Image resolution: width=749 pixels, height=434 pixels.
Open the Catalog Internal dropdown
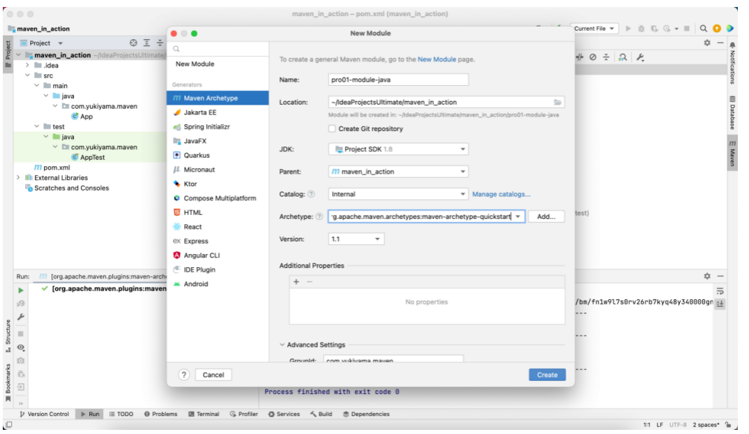coord(398,194)
